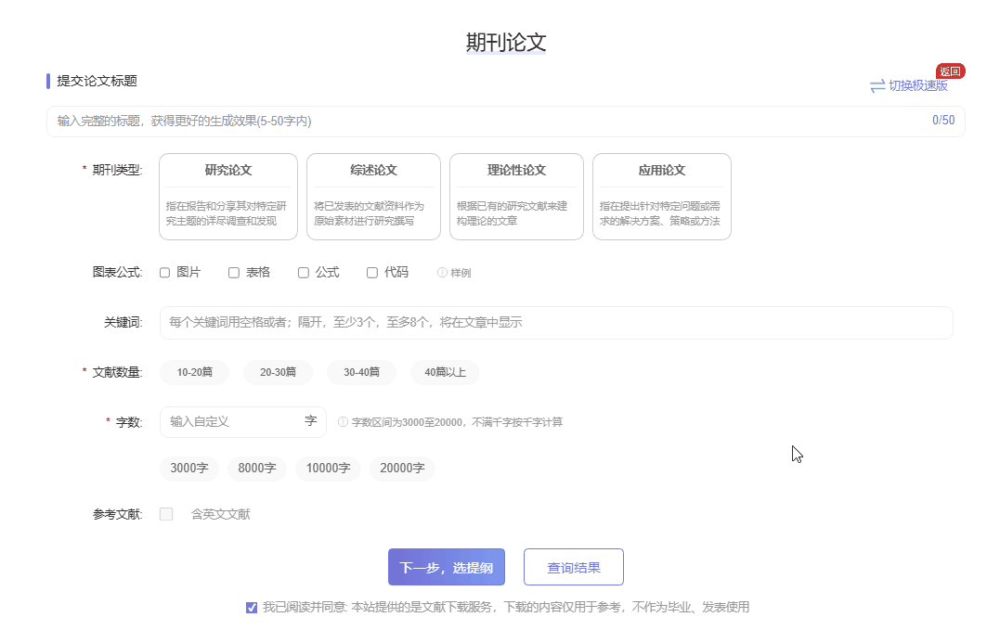1000x643 pixels.
Task: Click the red 返回 badge
Action: (950, 71)
